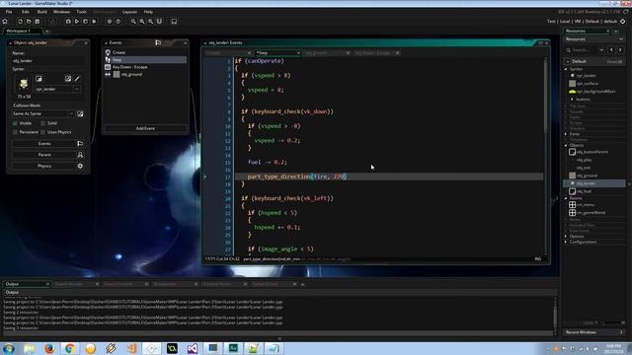Open search filter dropdown in Resources
The width and height of the screenshot is (632, 355).
[x=601, y=50]
